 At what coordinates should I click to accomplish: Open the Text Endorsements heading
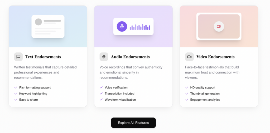pyautogui.click(x=43, y=57)
